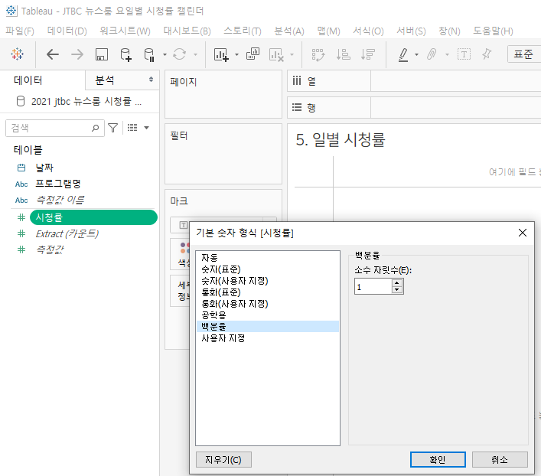The height and width of the screenshot is (476, 541).
Task: Select the 날짜 field
Action: pyautogui.click(x=44, y=168)
